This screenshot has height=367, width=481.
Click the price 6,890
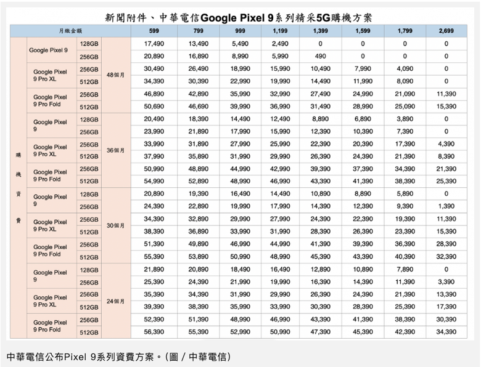363,119
